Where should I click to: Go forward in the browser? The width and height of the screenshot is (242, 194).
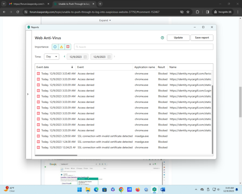point(11,12)
